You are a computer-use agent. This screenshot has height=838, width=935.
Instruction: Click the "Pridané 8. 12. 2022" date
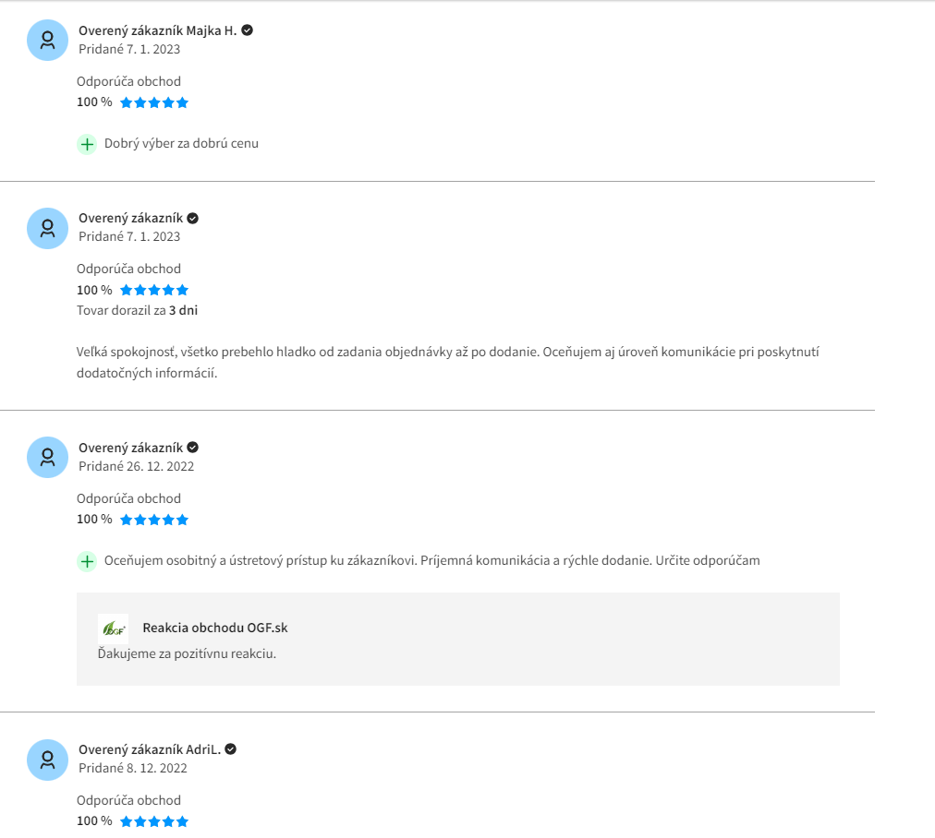(132, 768)
